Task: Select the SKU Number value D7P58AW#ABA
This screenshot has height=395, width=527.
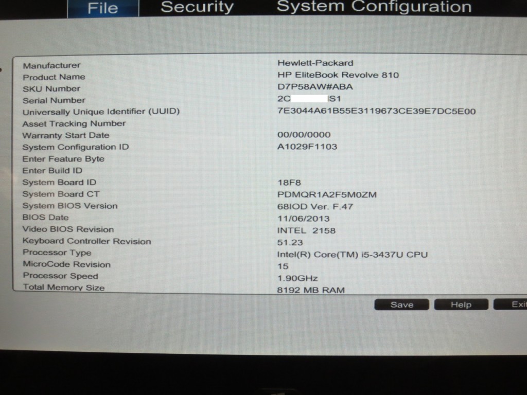Action: click(315, 87)
